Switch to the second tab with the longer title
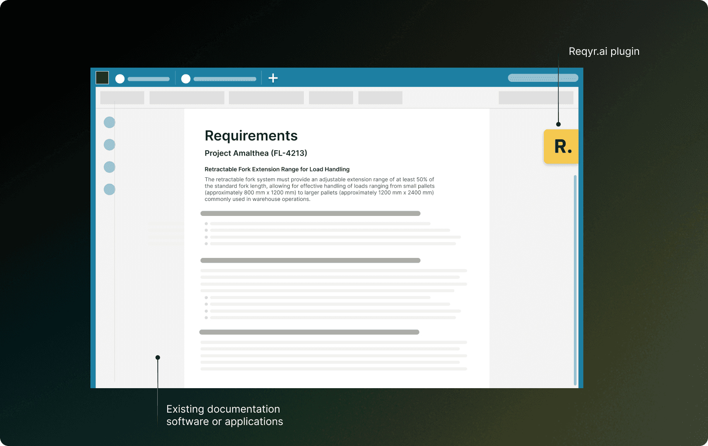The width and height of the screenshot is (708, 446). [x=219, y=79]
